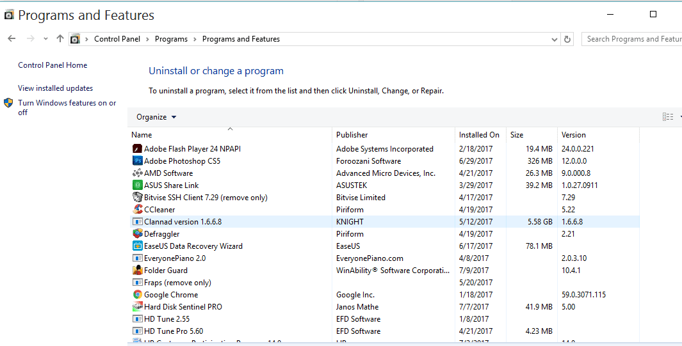Click size 78.1 MB for EaseUS

539,246
